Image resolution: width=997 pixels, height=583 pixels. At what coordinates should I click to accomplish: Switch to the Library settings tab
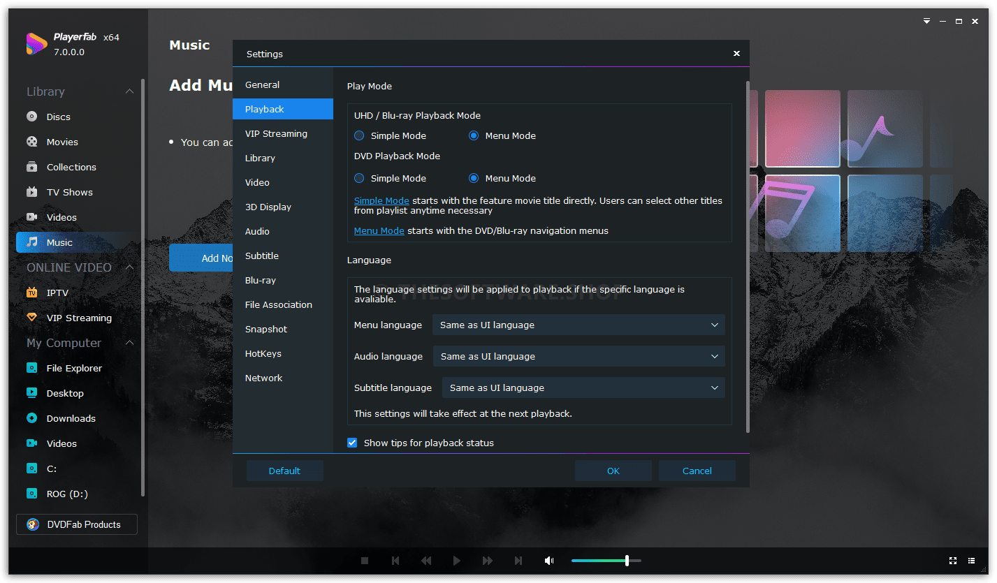283,158
